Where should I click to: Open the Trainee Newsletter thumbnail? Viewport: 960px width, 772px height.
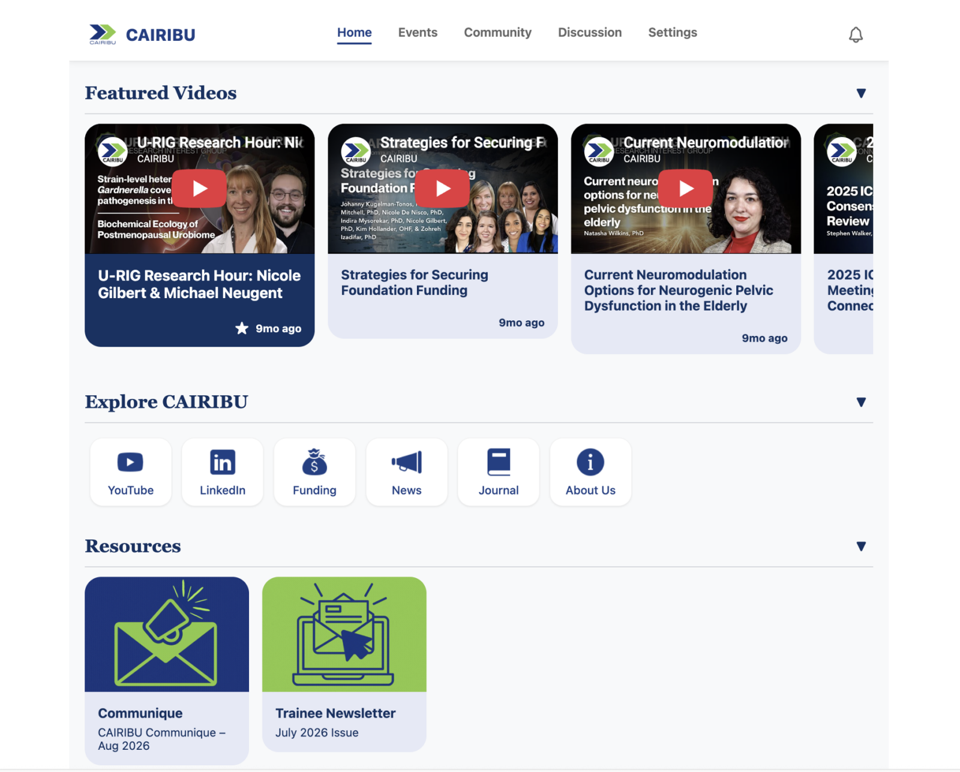click(344, 634)
